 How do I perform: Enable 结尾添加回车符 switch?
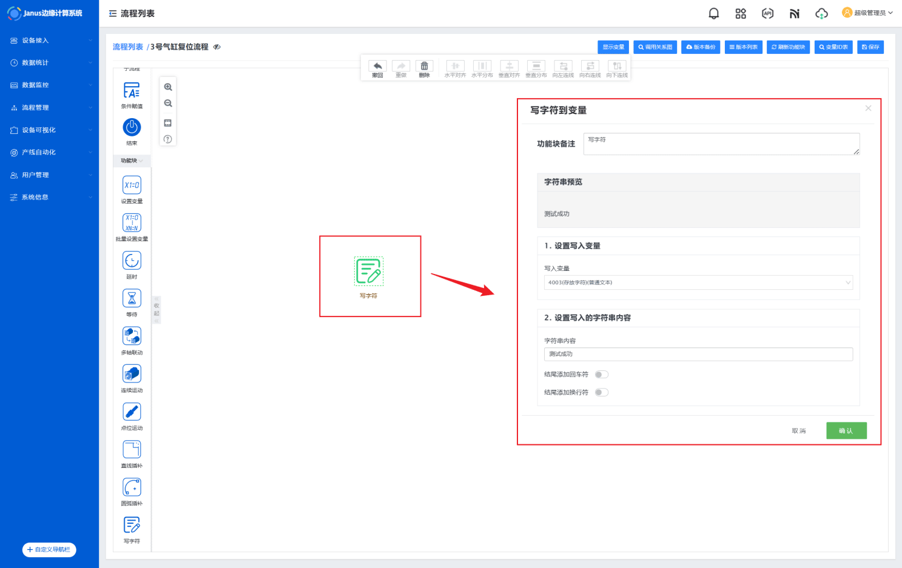click(601, 375)
